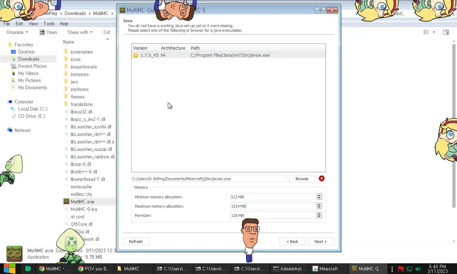
Task: Switch to the Chrome "MultiMC -" taskbar item
Action: (x=55, y=269)
